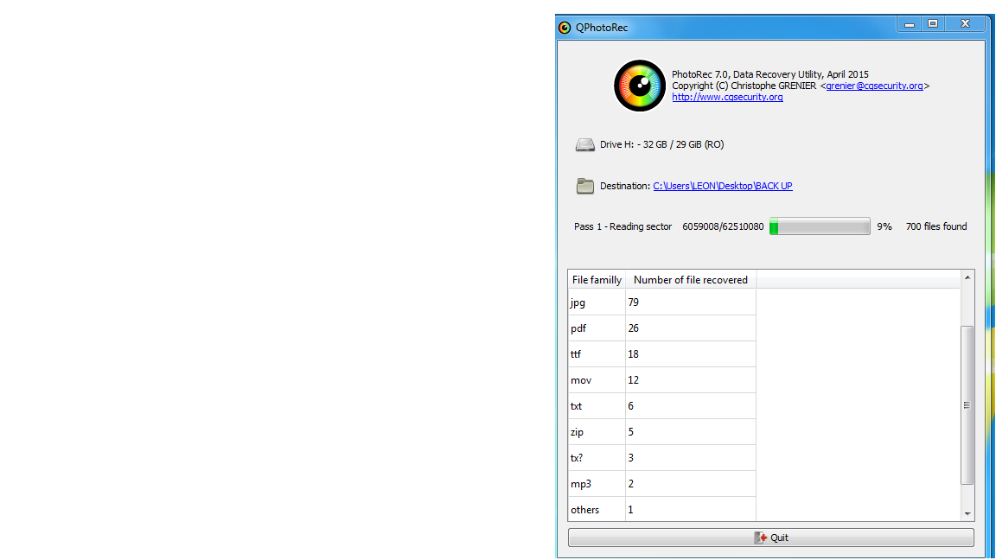Click the Drive H disk icon
996x560 pixels.
pyautogui.click(x=585, y=145)
